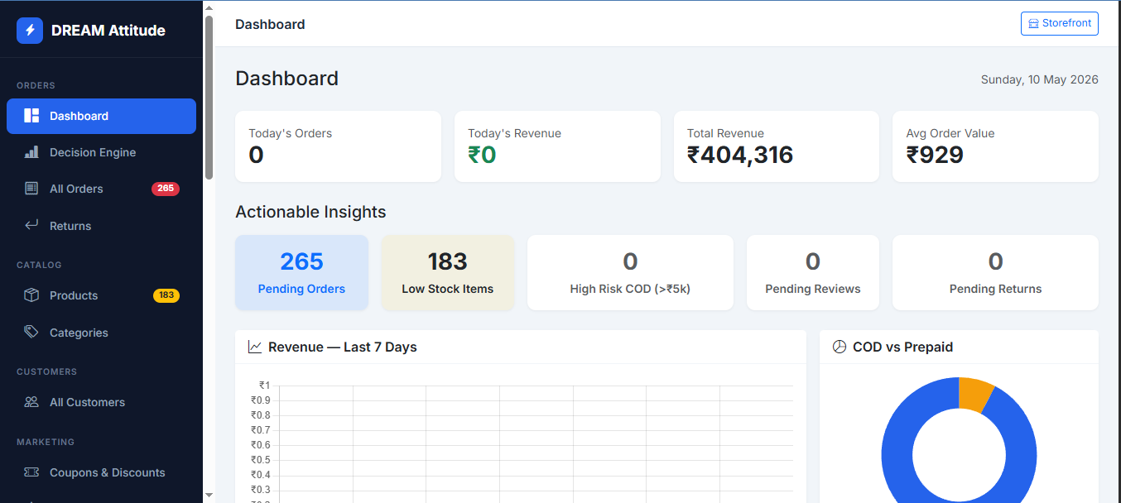Image resolution: width=1121 pixels, height=503 pixels.
Task: Click the CATALOG section label
Action: point(39,265)
